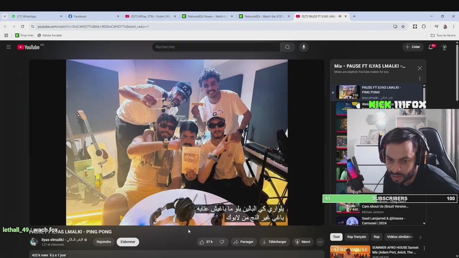Image resolution: width=459 pixels, height=258 pixels.
Task: Select the Rap français chip
Action: pyautogui.click(x=356, y=237)
